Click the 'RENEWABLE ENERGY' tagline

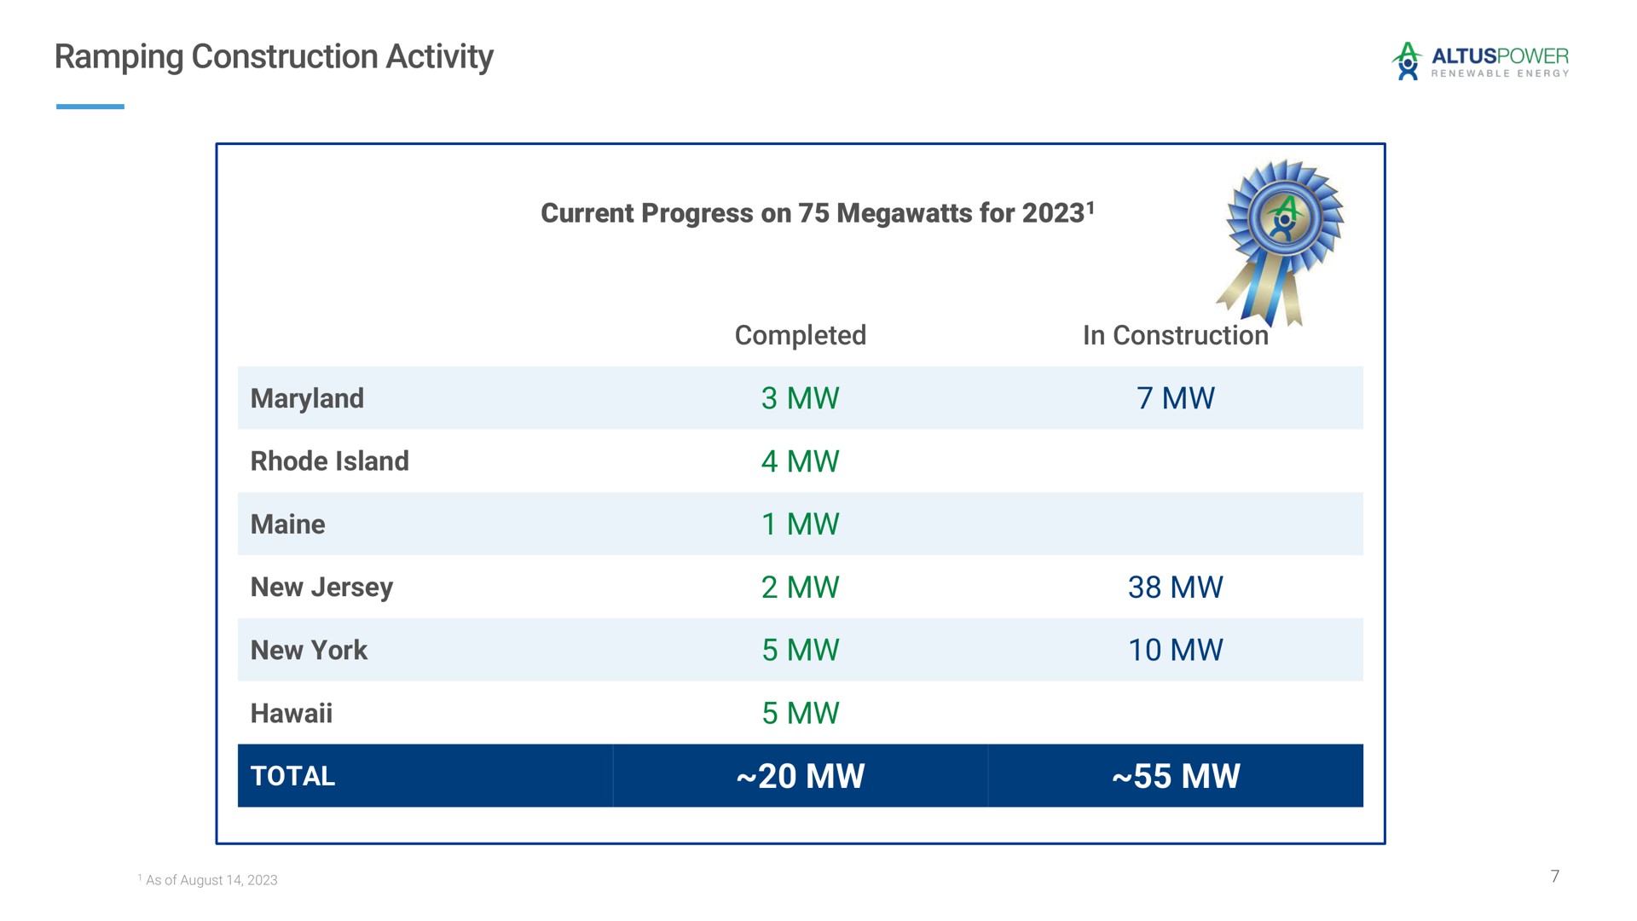click(1500, 74)
